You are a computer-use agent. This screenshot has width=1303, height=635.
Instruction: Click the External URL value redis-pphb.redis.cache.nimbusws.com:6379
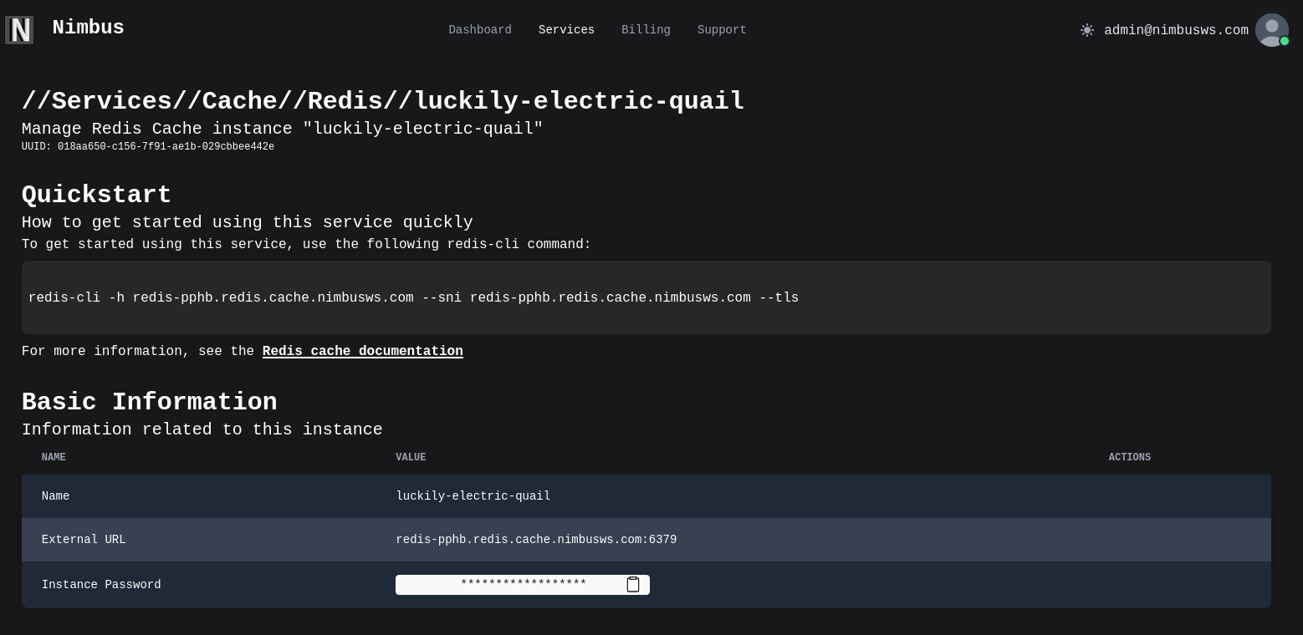click(x=536, y=540)
